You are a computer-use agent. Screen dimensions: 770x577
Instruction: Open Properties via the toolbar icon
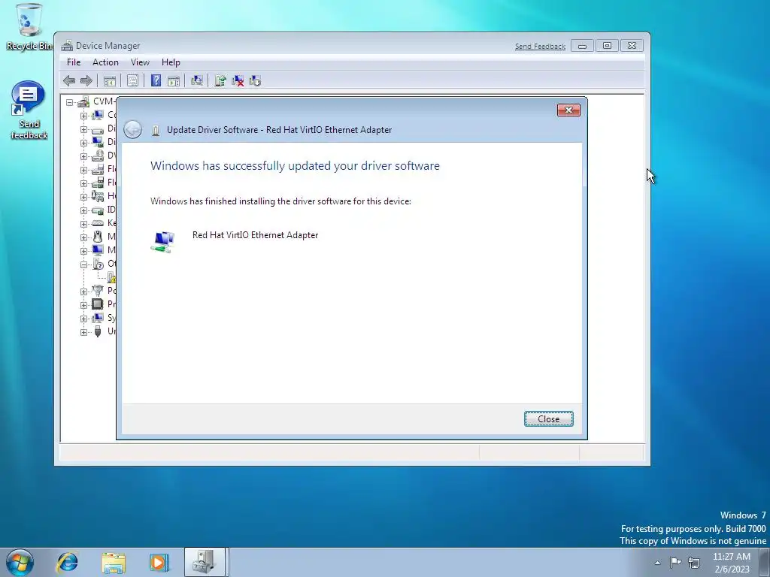132,81
